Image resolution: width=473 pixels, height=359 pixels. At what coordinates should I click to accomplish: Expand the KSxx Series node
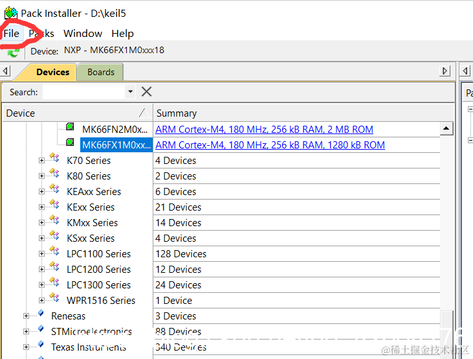(41, 238)
